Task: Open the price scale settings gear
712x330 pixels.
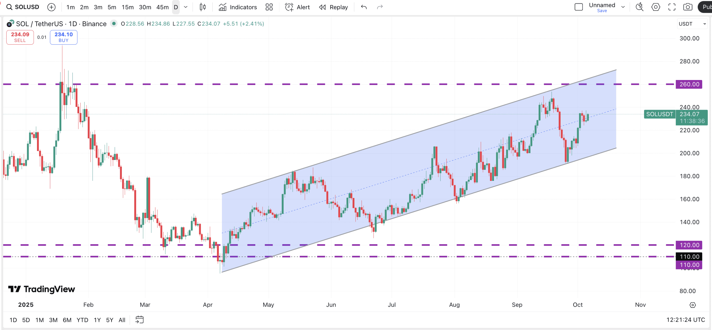Action: point(693,305)
